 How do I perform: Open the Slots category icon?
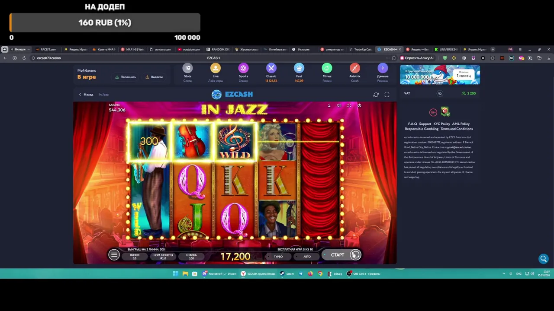tap(187, 68)
